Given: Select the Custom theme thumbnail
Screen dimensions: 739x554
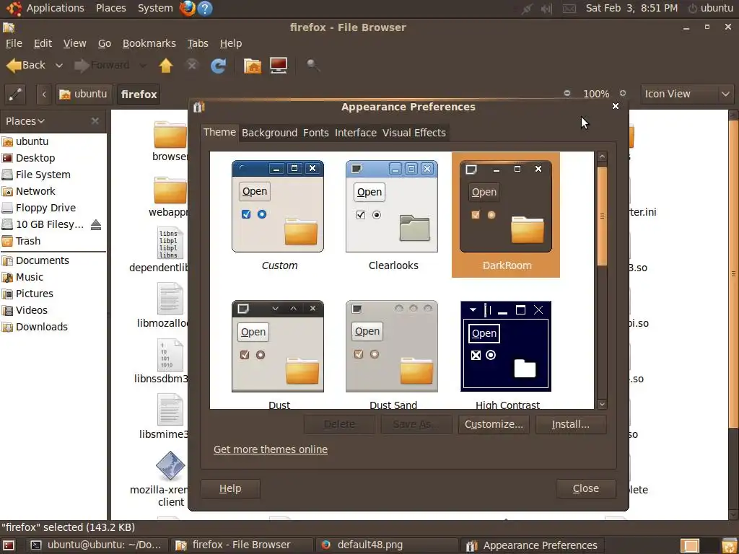Looking at the screenshot, I should (278, 206).
